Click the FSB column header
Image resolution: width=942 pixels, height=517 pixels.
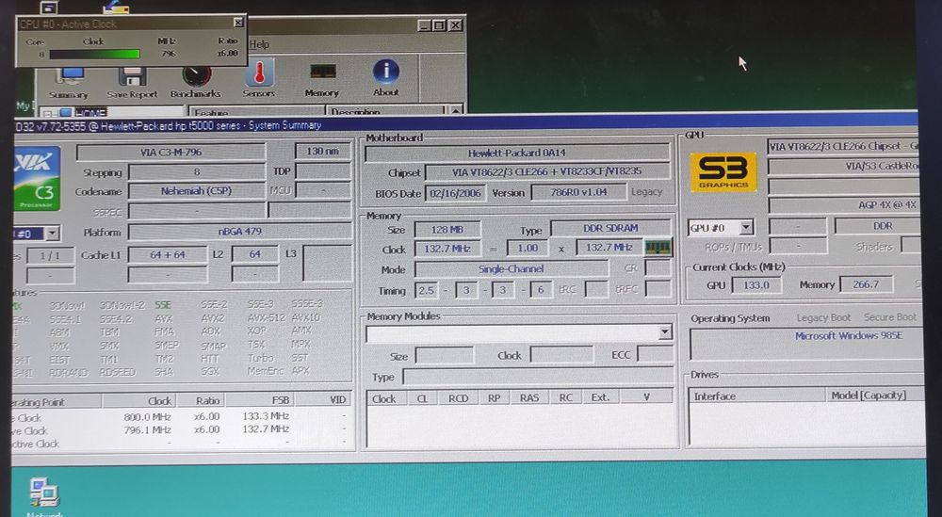click(260, 400)
